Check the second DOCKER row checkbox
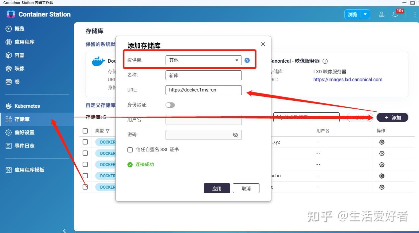 tap(85, 153)
